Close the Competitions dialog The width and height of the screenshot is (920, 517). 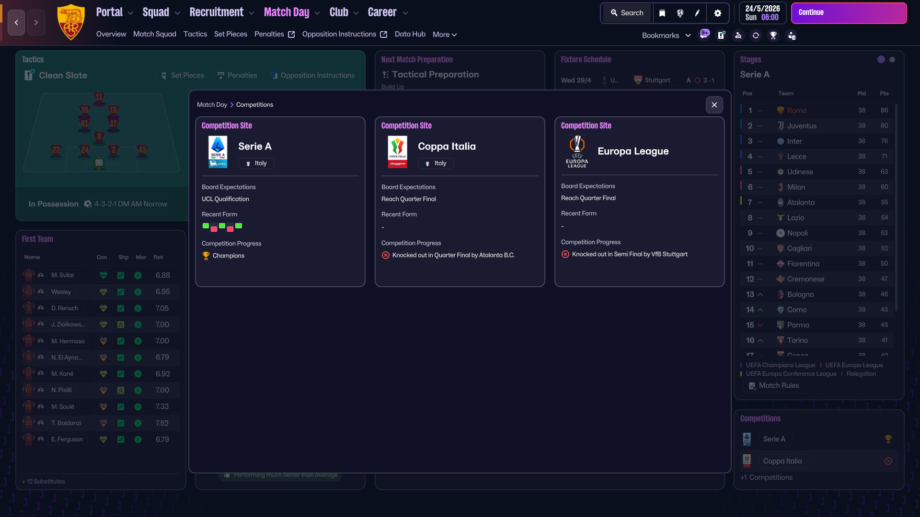[x=714, y=105]
